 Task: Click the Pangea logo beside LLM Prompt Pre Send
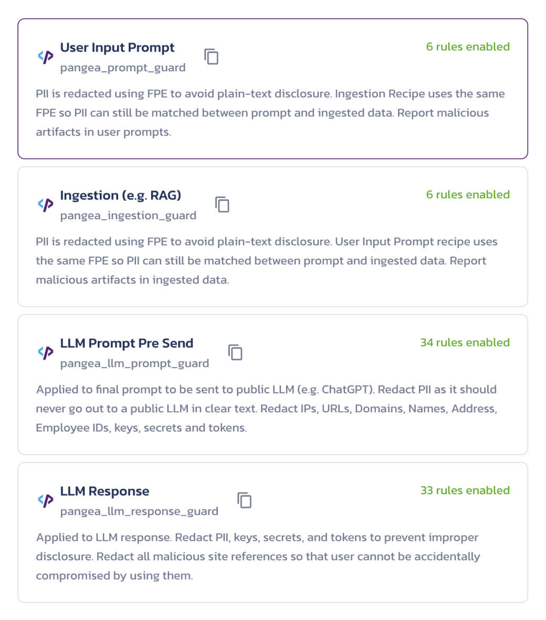click(46, 352)
